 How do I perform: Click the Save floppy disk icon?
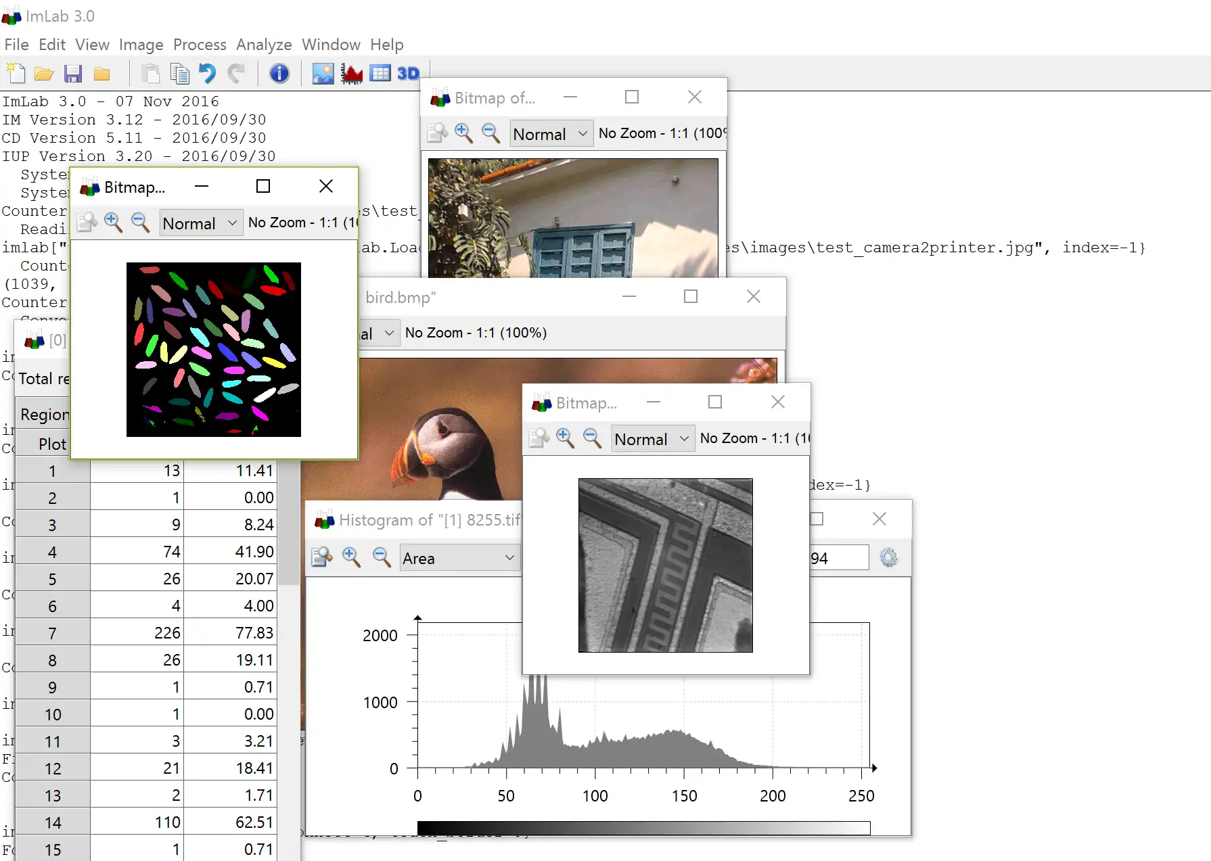73,73
